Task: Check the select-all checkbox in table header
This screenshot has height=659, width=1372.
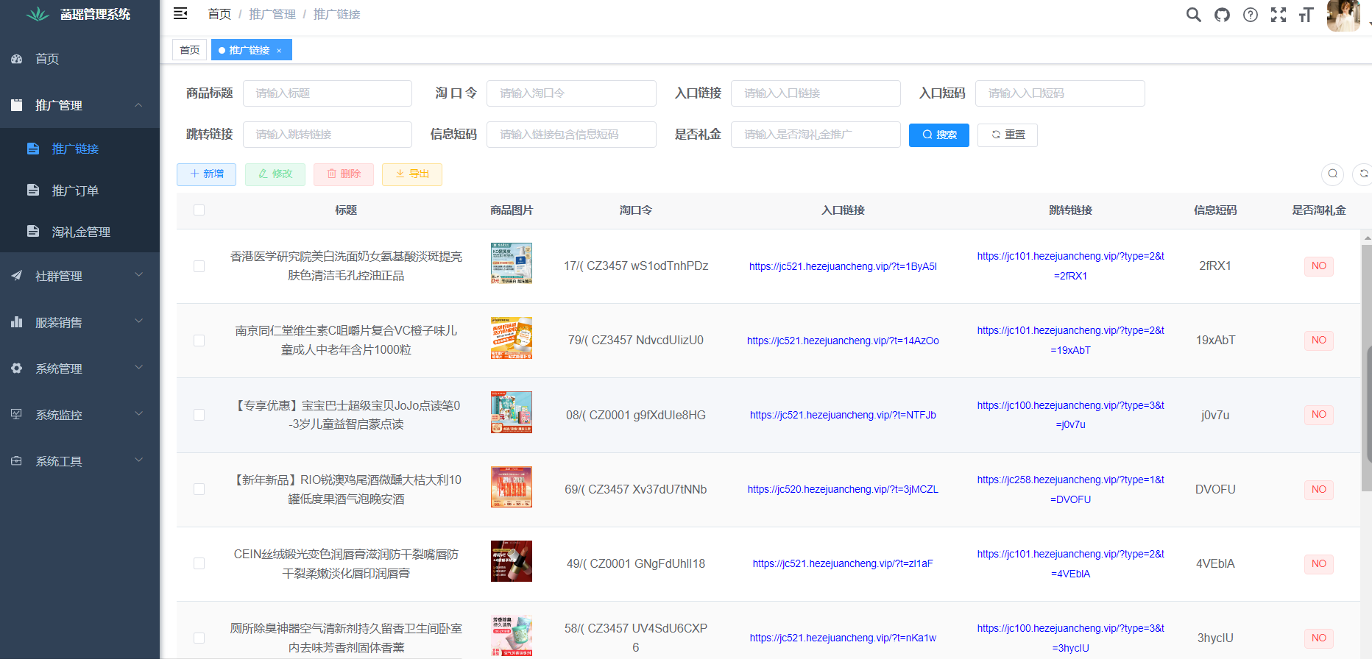Action: [x=199, y=210]
